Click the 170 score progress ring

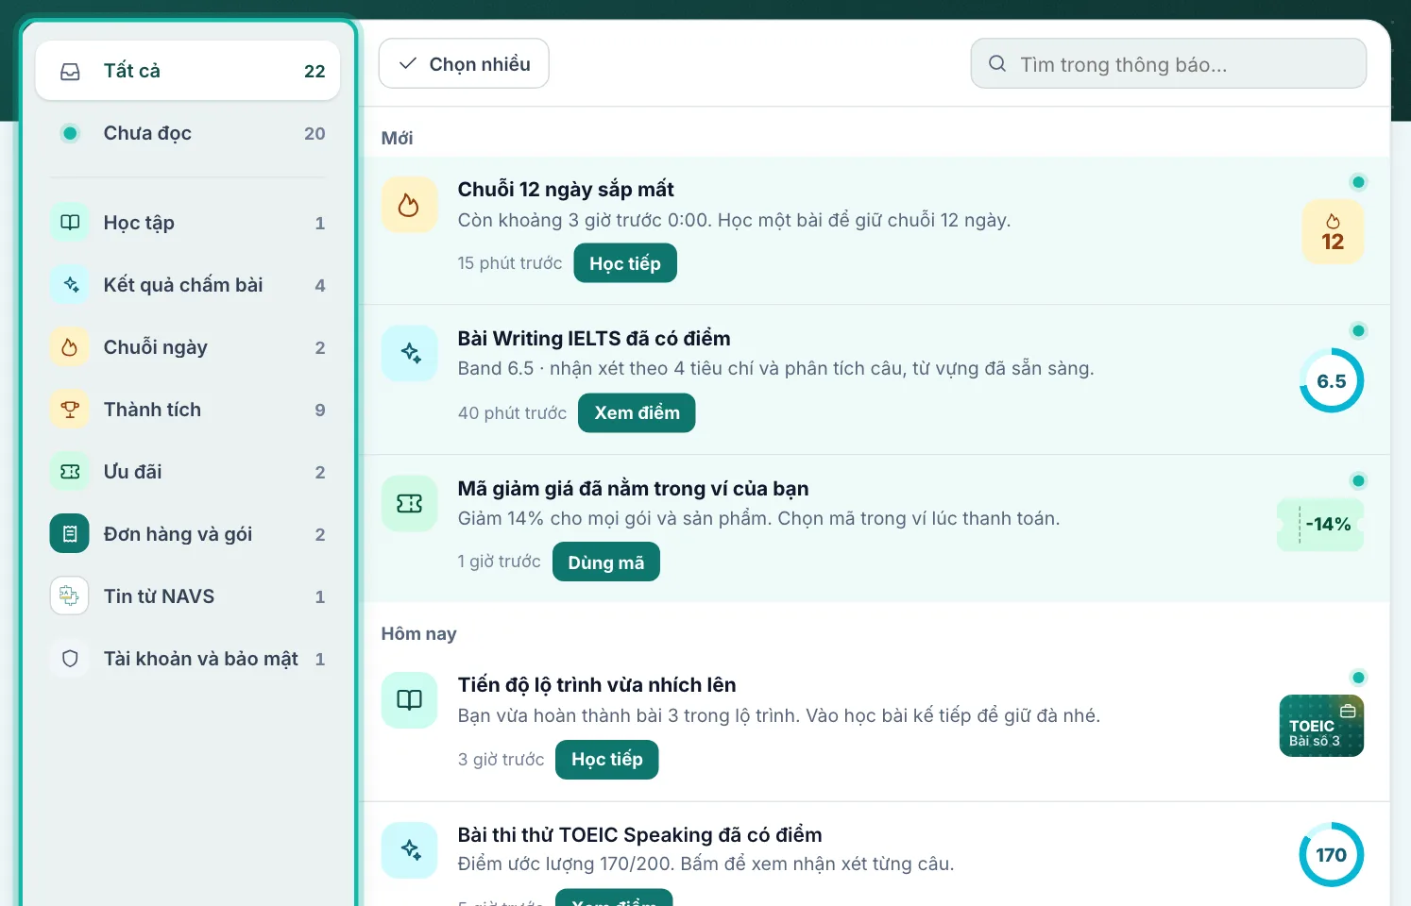point(1332,855)
